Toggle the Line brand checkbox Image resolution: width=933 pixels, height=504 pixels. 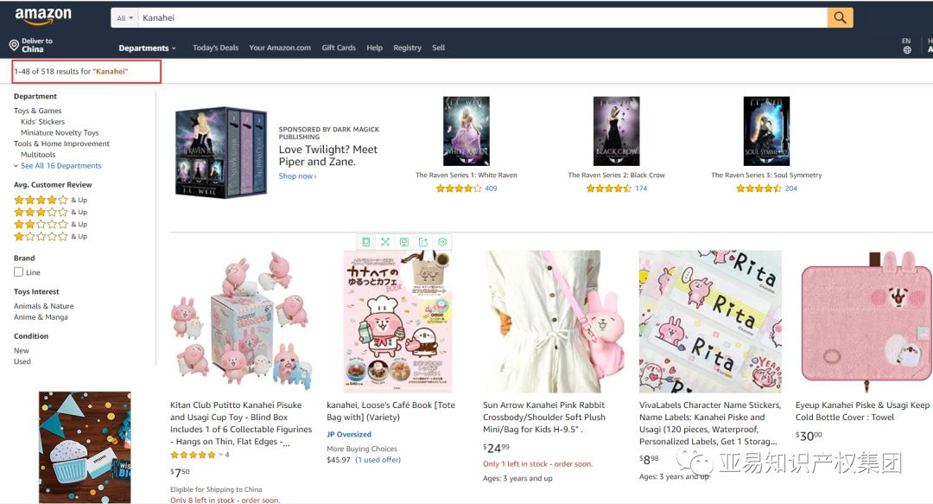(x=18, y=271)
